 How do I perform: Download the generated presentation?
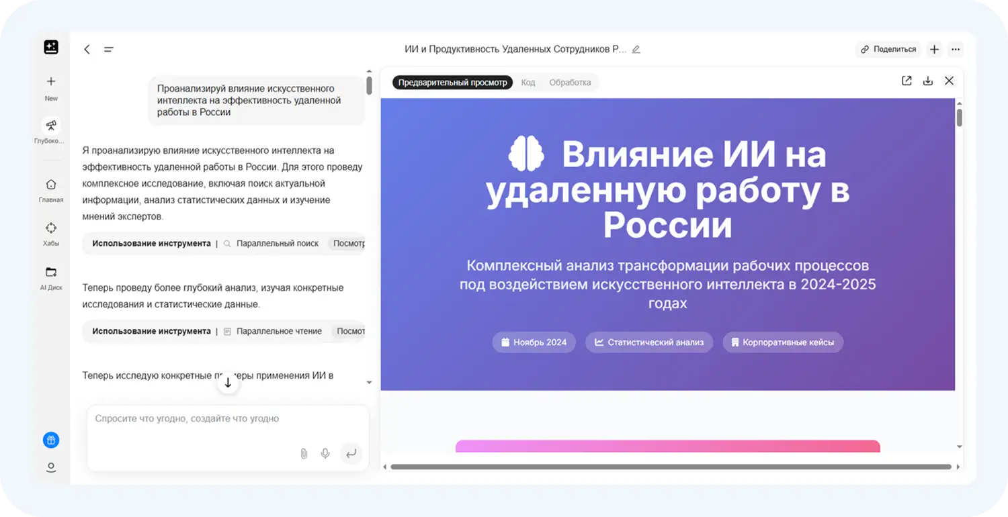(x=928, y=81)
